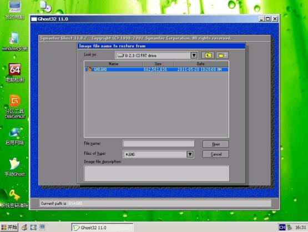
Task: Open the 我的电脑 desktop icon
Action: pos(14,10)
